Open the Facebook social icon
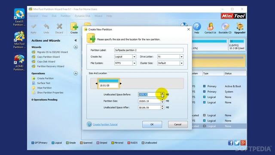 231,143
